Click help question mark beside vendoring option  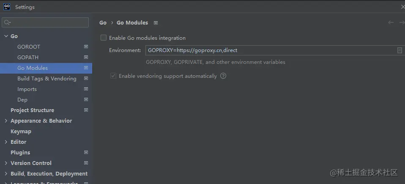coord(223,76)
